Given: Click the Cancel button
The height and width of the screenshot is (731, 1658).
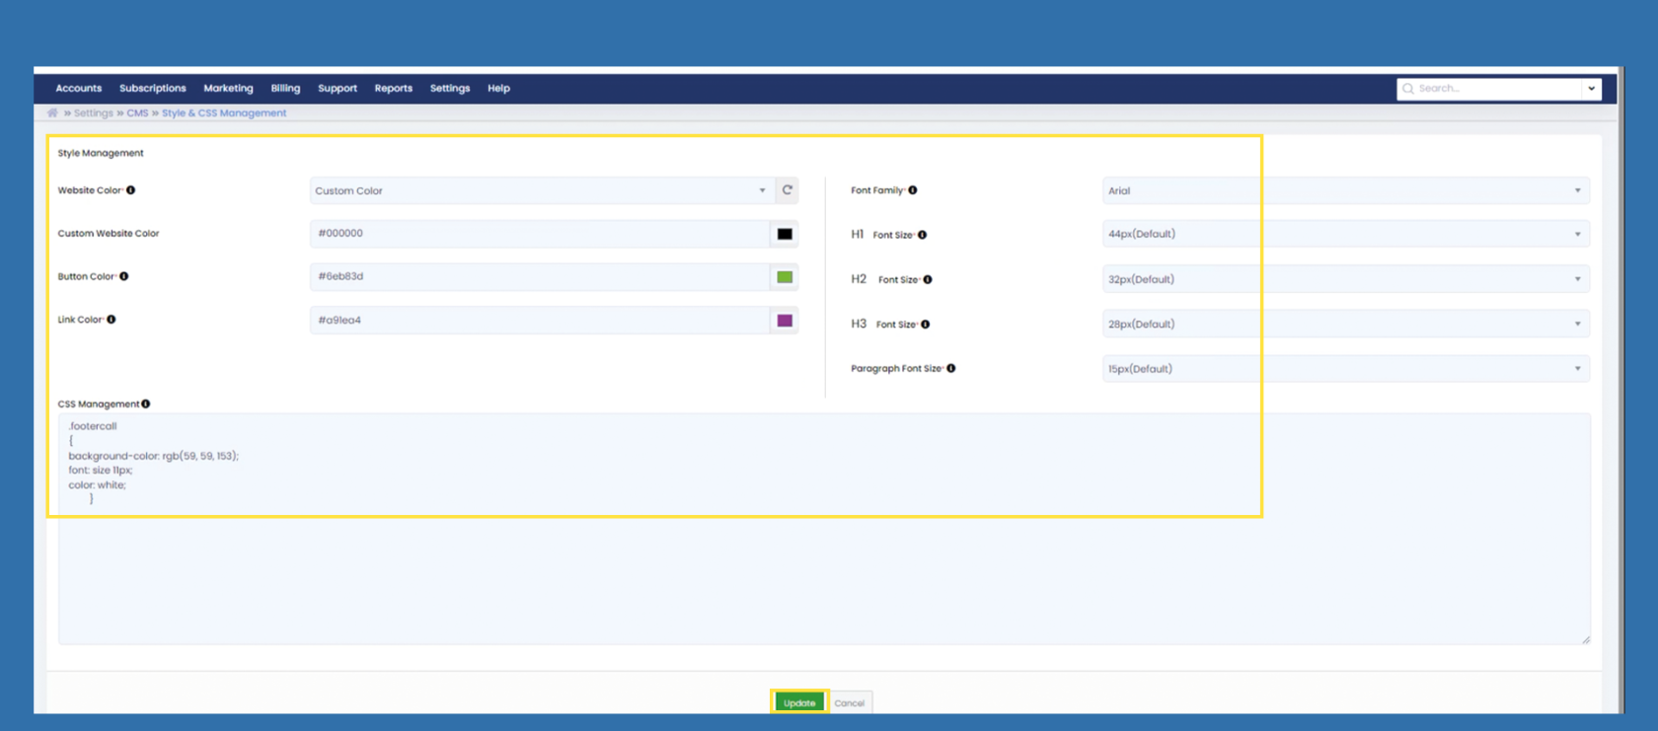Looking at the screenshot, I should (x=849, y=702).
